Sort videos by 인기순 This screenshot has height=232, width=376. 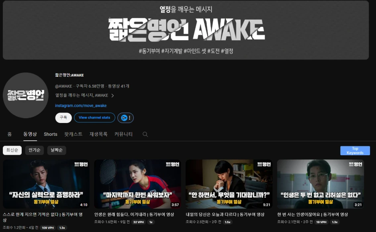tap(35, 150)
